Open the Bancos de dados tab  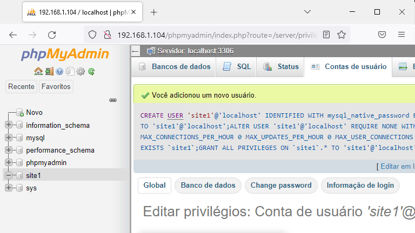[174, 66]
